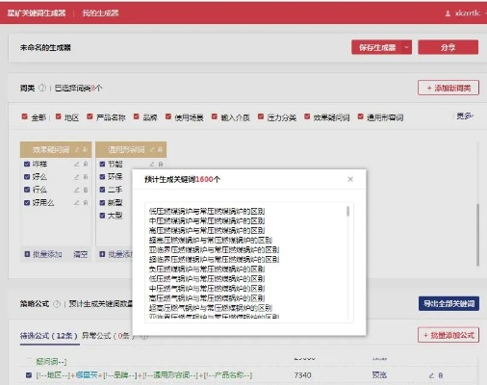Open help icon next to 词类

click(42, 88)
